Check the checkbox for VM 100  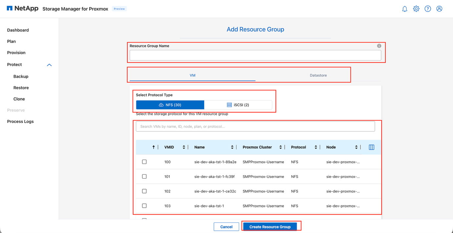point(144,162)
